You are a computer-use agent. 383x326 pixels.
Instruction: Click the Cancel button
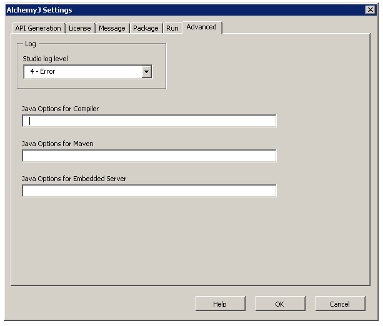(x=339, y=304)
